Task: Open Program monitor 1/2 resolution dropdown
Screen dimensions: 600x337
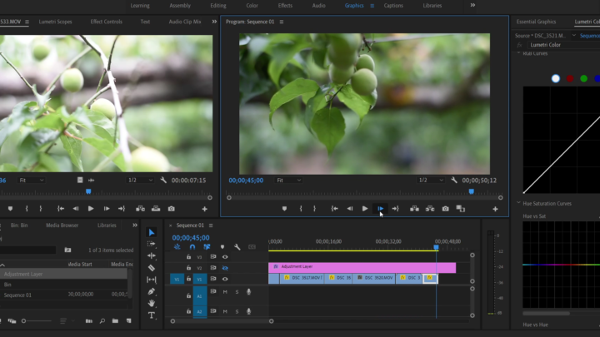Action: [x=431, y=181]
